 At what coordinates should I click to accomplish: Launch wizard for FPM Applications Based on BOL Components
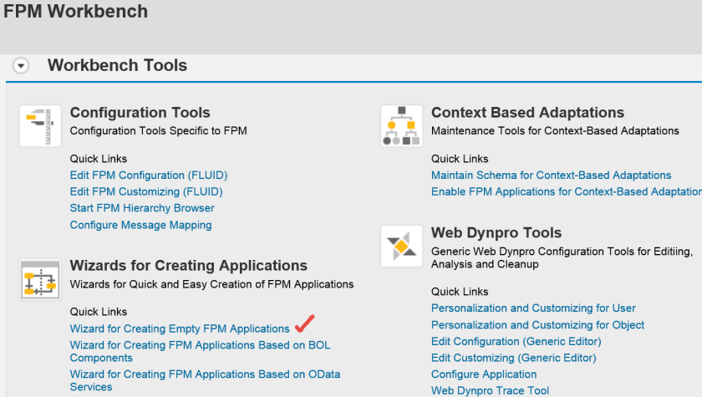coord(200,351)
